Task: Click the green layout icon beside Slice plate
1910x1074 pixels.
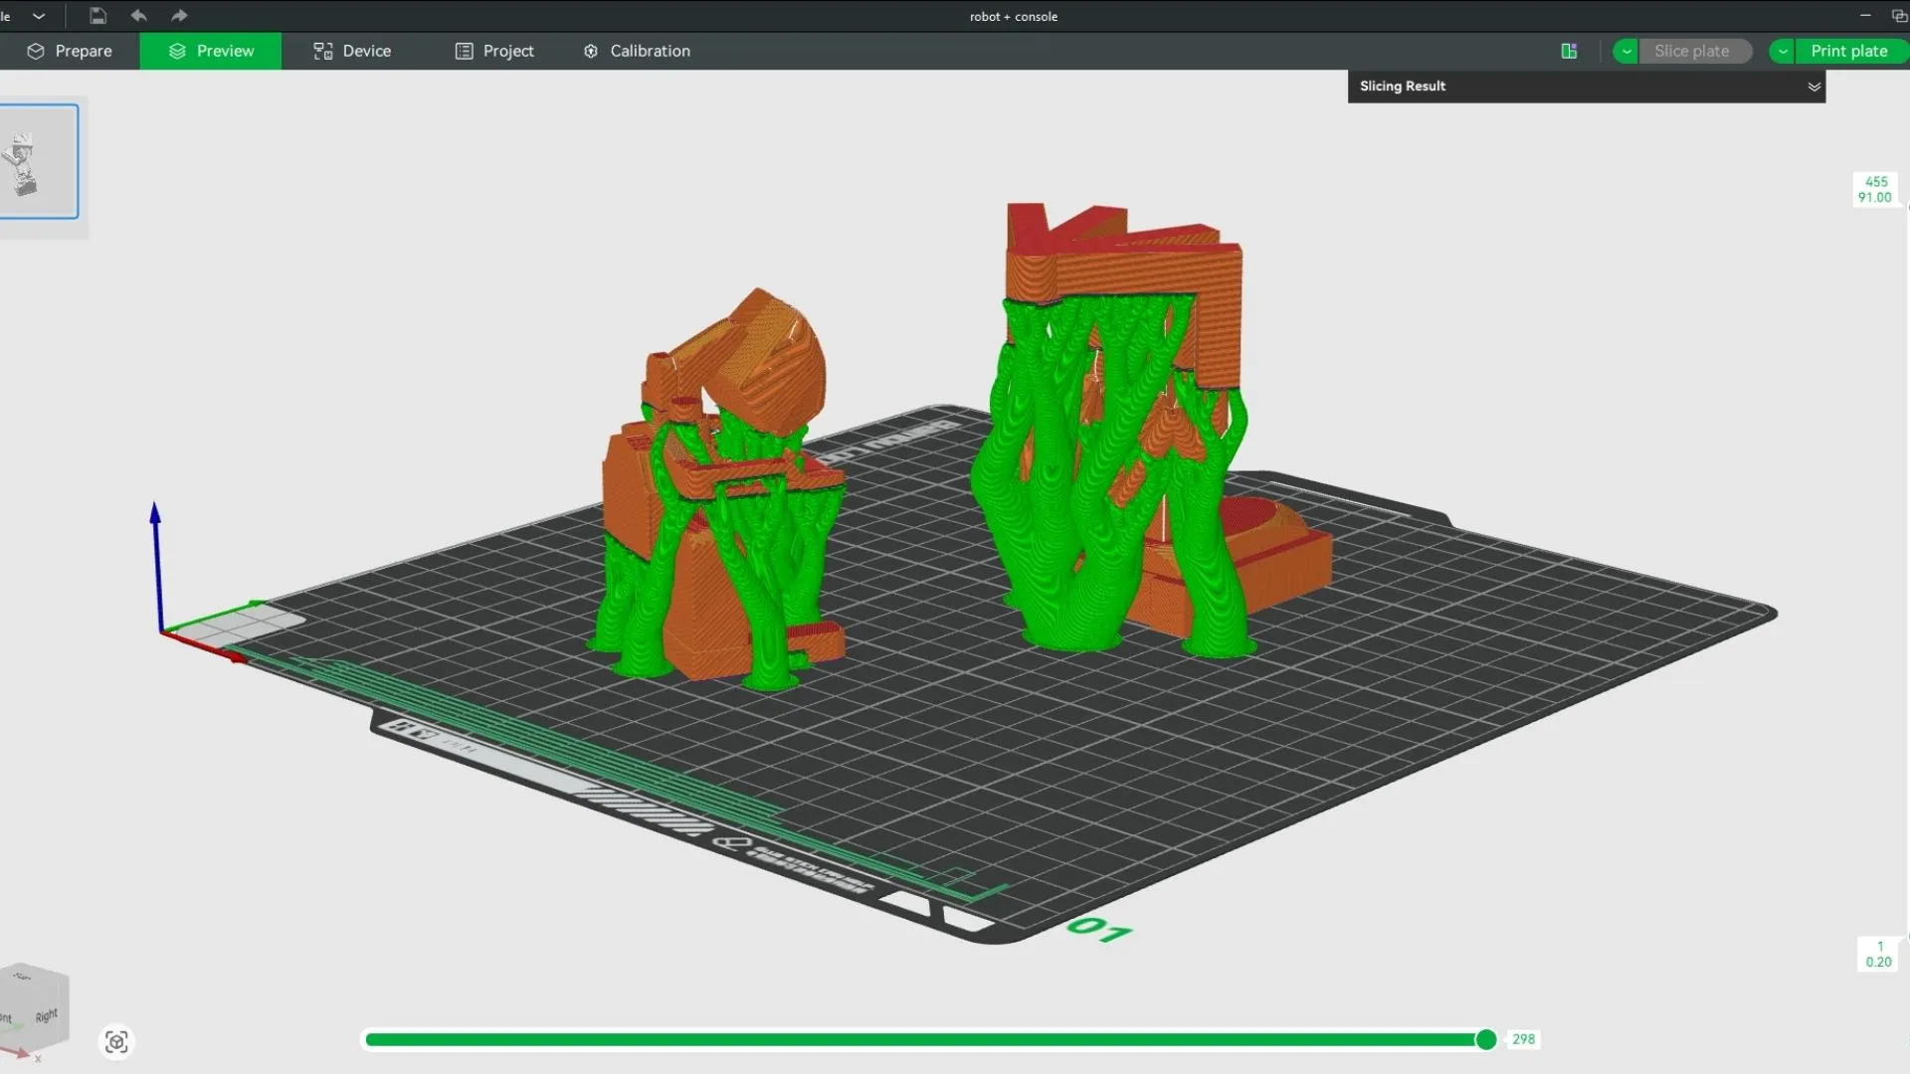Action: click(x=1569, y=51)
